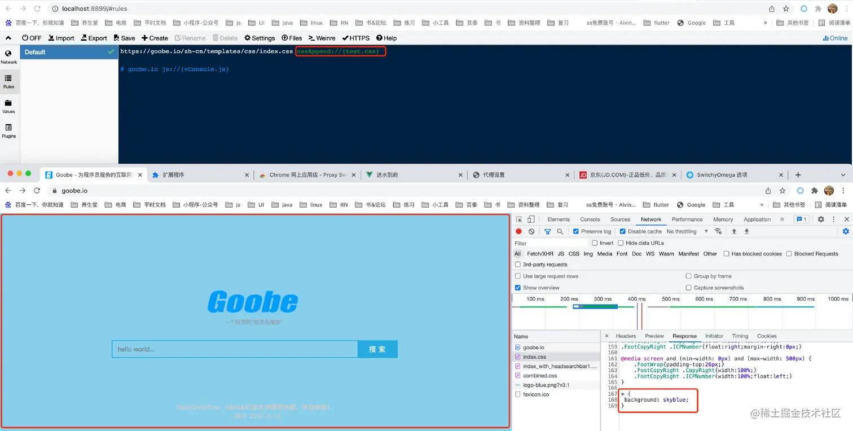The height and width of the screenshot is (431, 853).
Task: Switch to 代理设置 browser tab
Action: (x=521, y=175)
